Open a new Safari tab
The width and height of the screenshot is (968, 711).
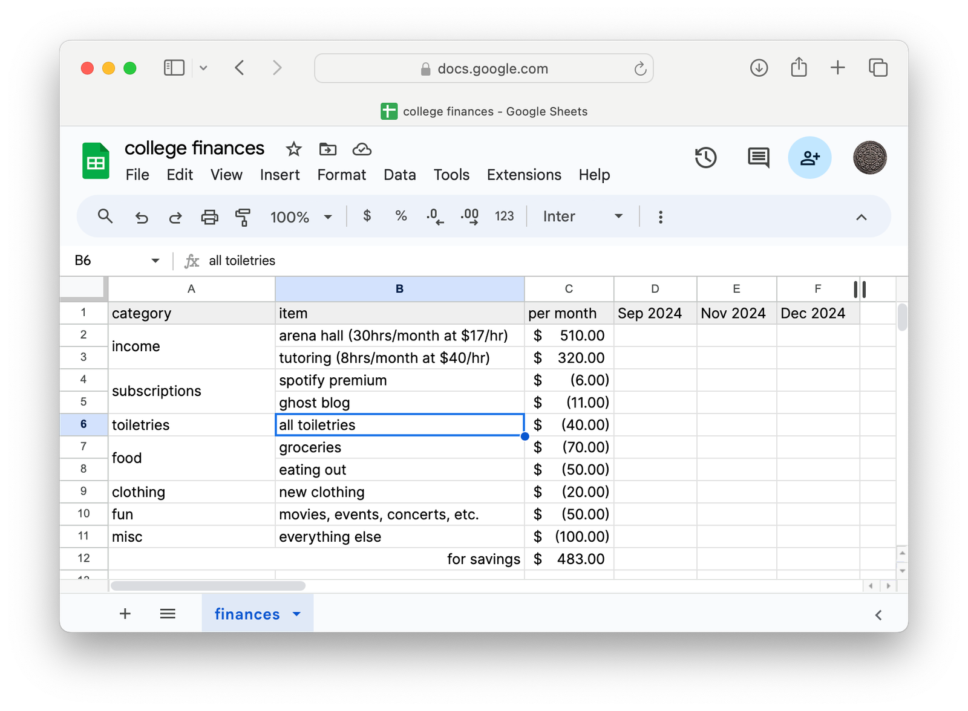[837, 68]
